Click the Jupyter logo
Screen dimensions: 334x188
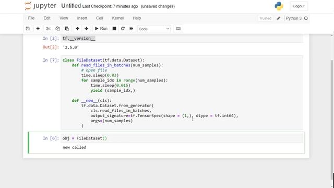point(41,6)
